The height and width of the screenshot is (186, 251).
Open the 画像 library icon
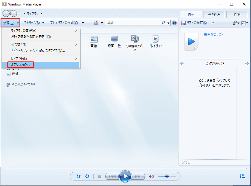pos(94,42)
